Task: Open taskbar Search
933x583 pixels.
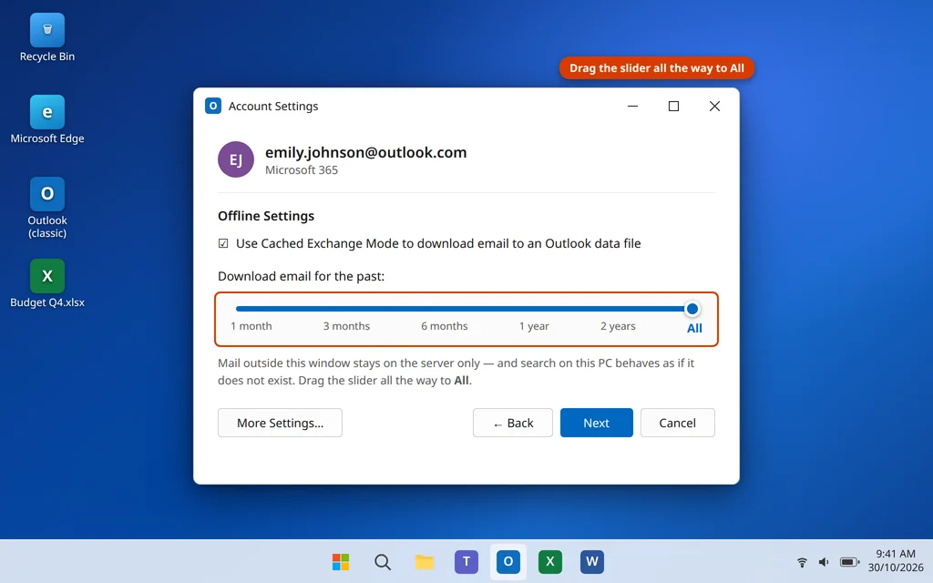Action: tap(383, 561)
